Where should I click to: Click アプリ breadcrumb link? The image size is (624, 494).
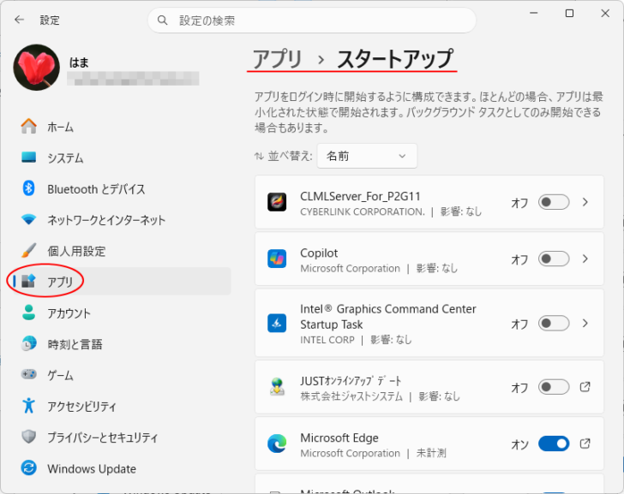(x=278, y=59)
